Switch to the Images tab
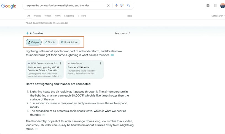Screen dimensions: 225x134 pyautogui.click(x=37, y=16)
